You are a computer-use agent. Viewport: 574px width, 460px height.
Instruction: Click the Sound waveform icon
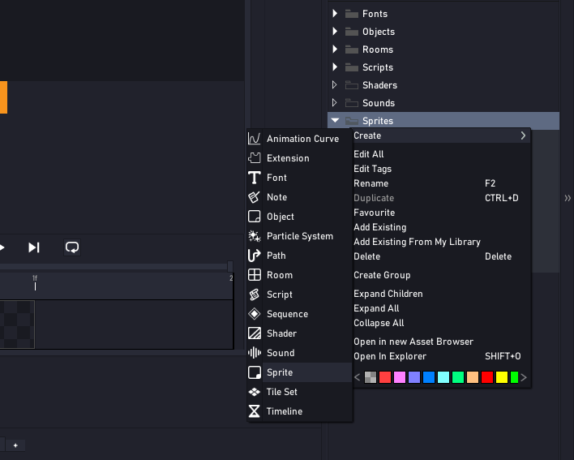pos(255,353)
